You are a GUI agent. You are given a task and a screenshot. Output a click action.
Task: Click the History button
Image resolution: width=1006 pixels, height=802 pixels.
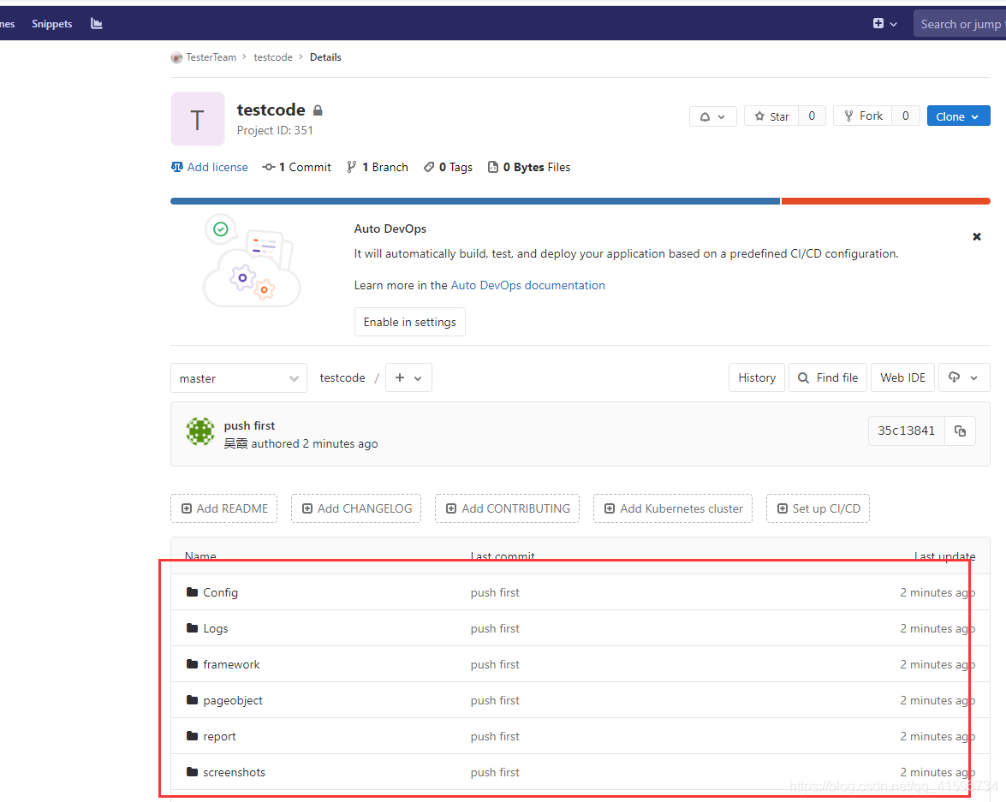[x=756, y=378]
